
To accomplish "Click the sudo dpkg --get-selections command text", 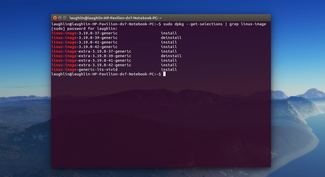I will pyautogui.click(x=193, y=24).
